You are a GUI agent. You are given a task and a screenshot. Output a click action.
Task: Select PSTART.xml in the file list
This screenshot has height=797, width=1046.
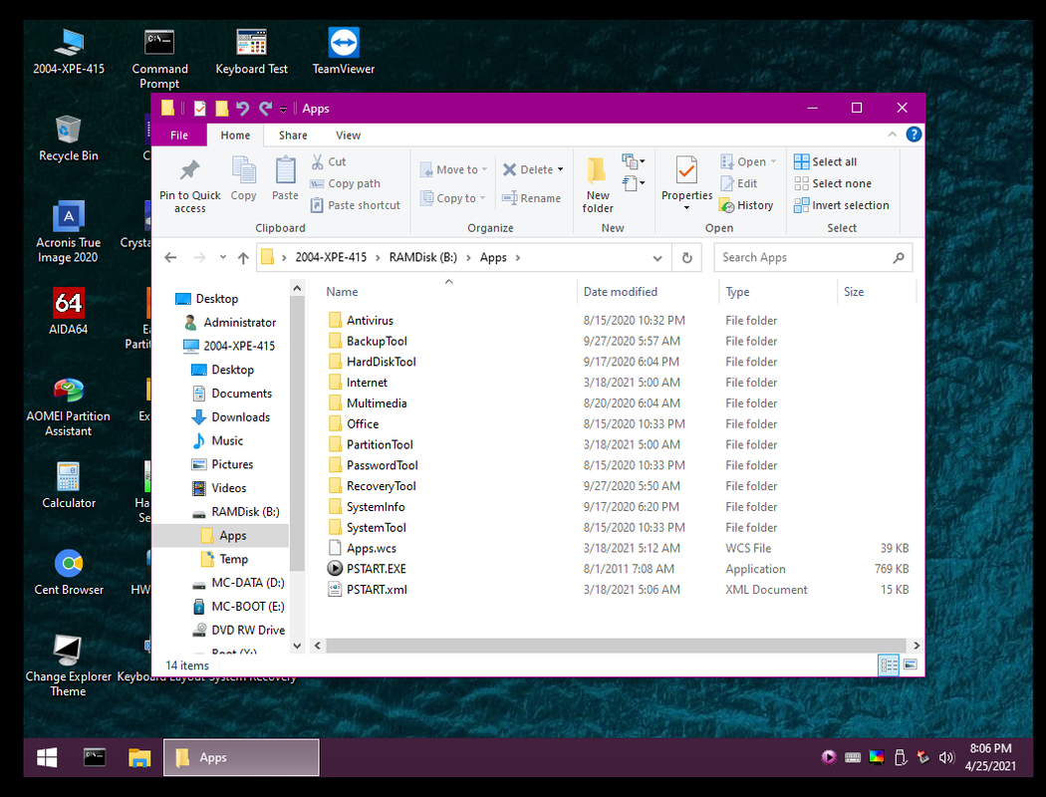pyautogui.click(x=377, y=590)
